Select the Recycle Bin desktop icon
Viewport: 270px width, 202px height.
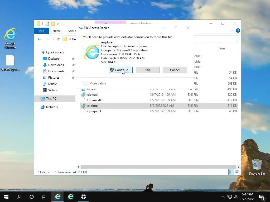click(257, 167)
